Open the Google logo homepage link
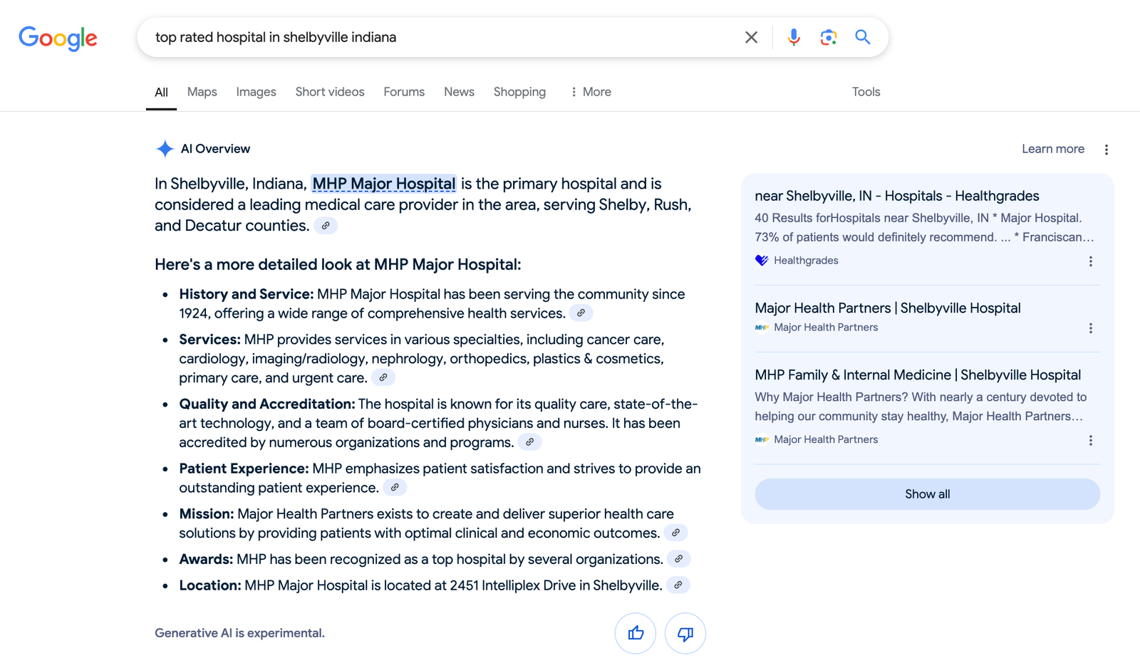Viewport: 1140px width, 668px height. click(58, 38)
